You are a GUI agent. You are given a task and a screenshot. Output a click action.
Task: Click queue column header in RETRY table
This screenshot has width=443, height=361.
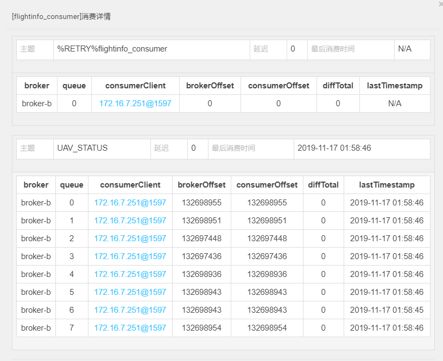74,86
